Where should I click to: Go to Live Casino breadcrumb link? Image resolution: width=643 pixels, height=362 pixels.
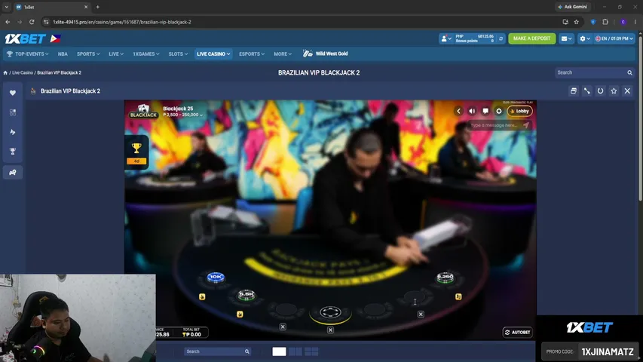point(23,72)
